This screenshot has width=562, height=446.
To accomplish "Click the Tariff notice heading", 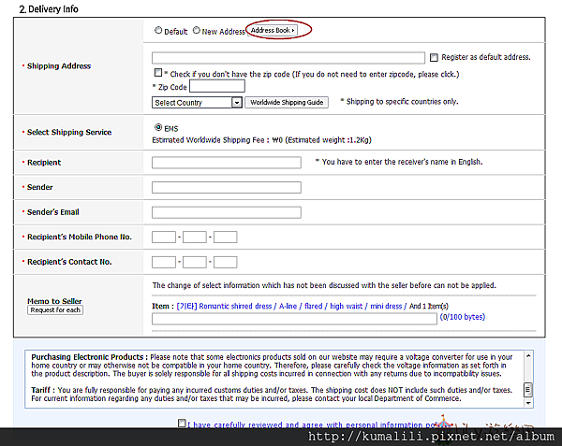I will click(43, 390).
